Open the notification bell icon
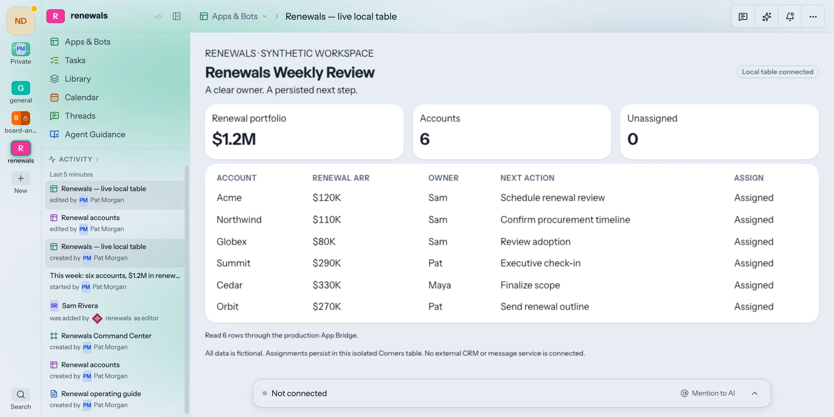This screenshot has width=834, height=417. (790, 17)
